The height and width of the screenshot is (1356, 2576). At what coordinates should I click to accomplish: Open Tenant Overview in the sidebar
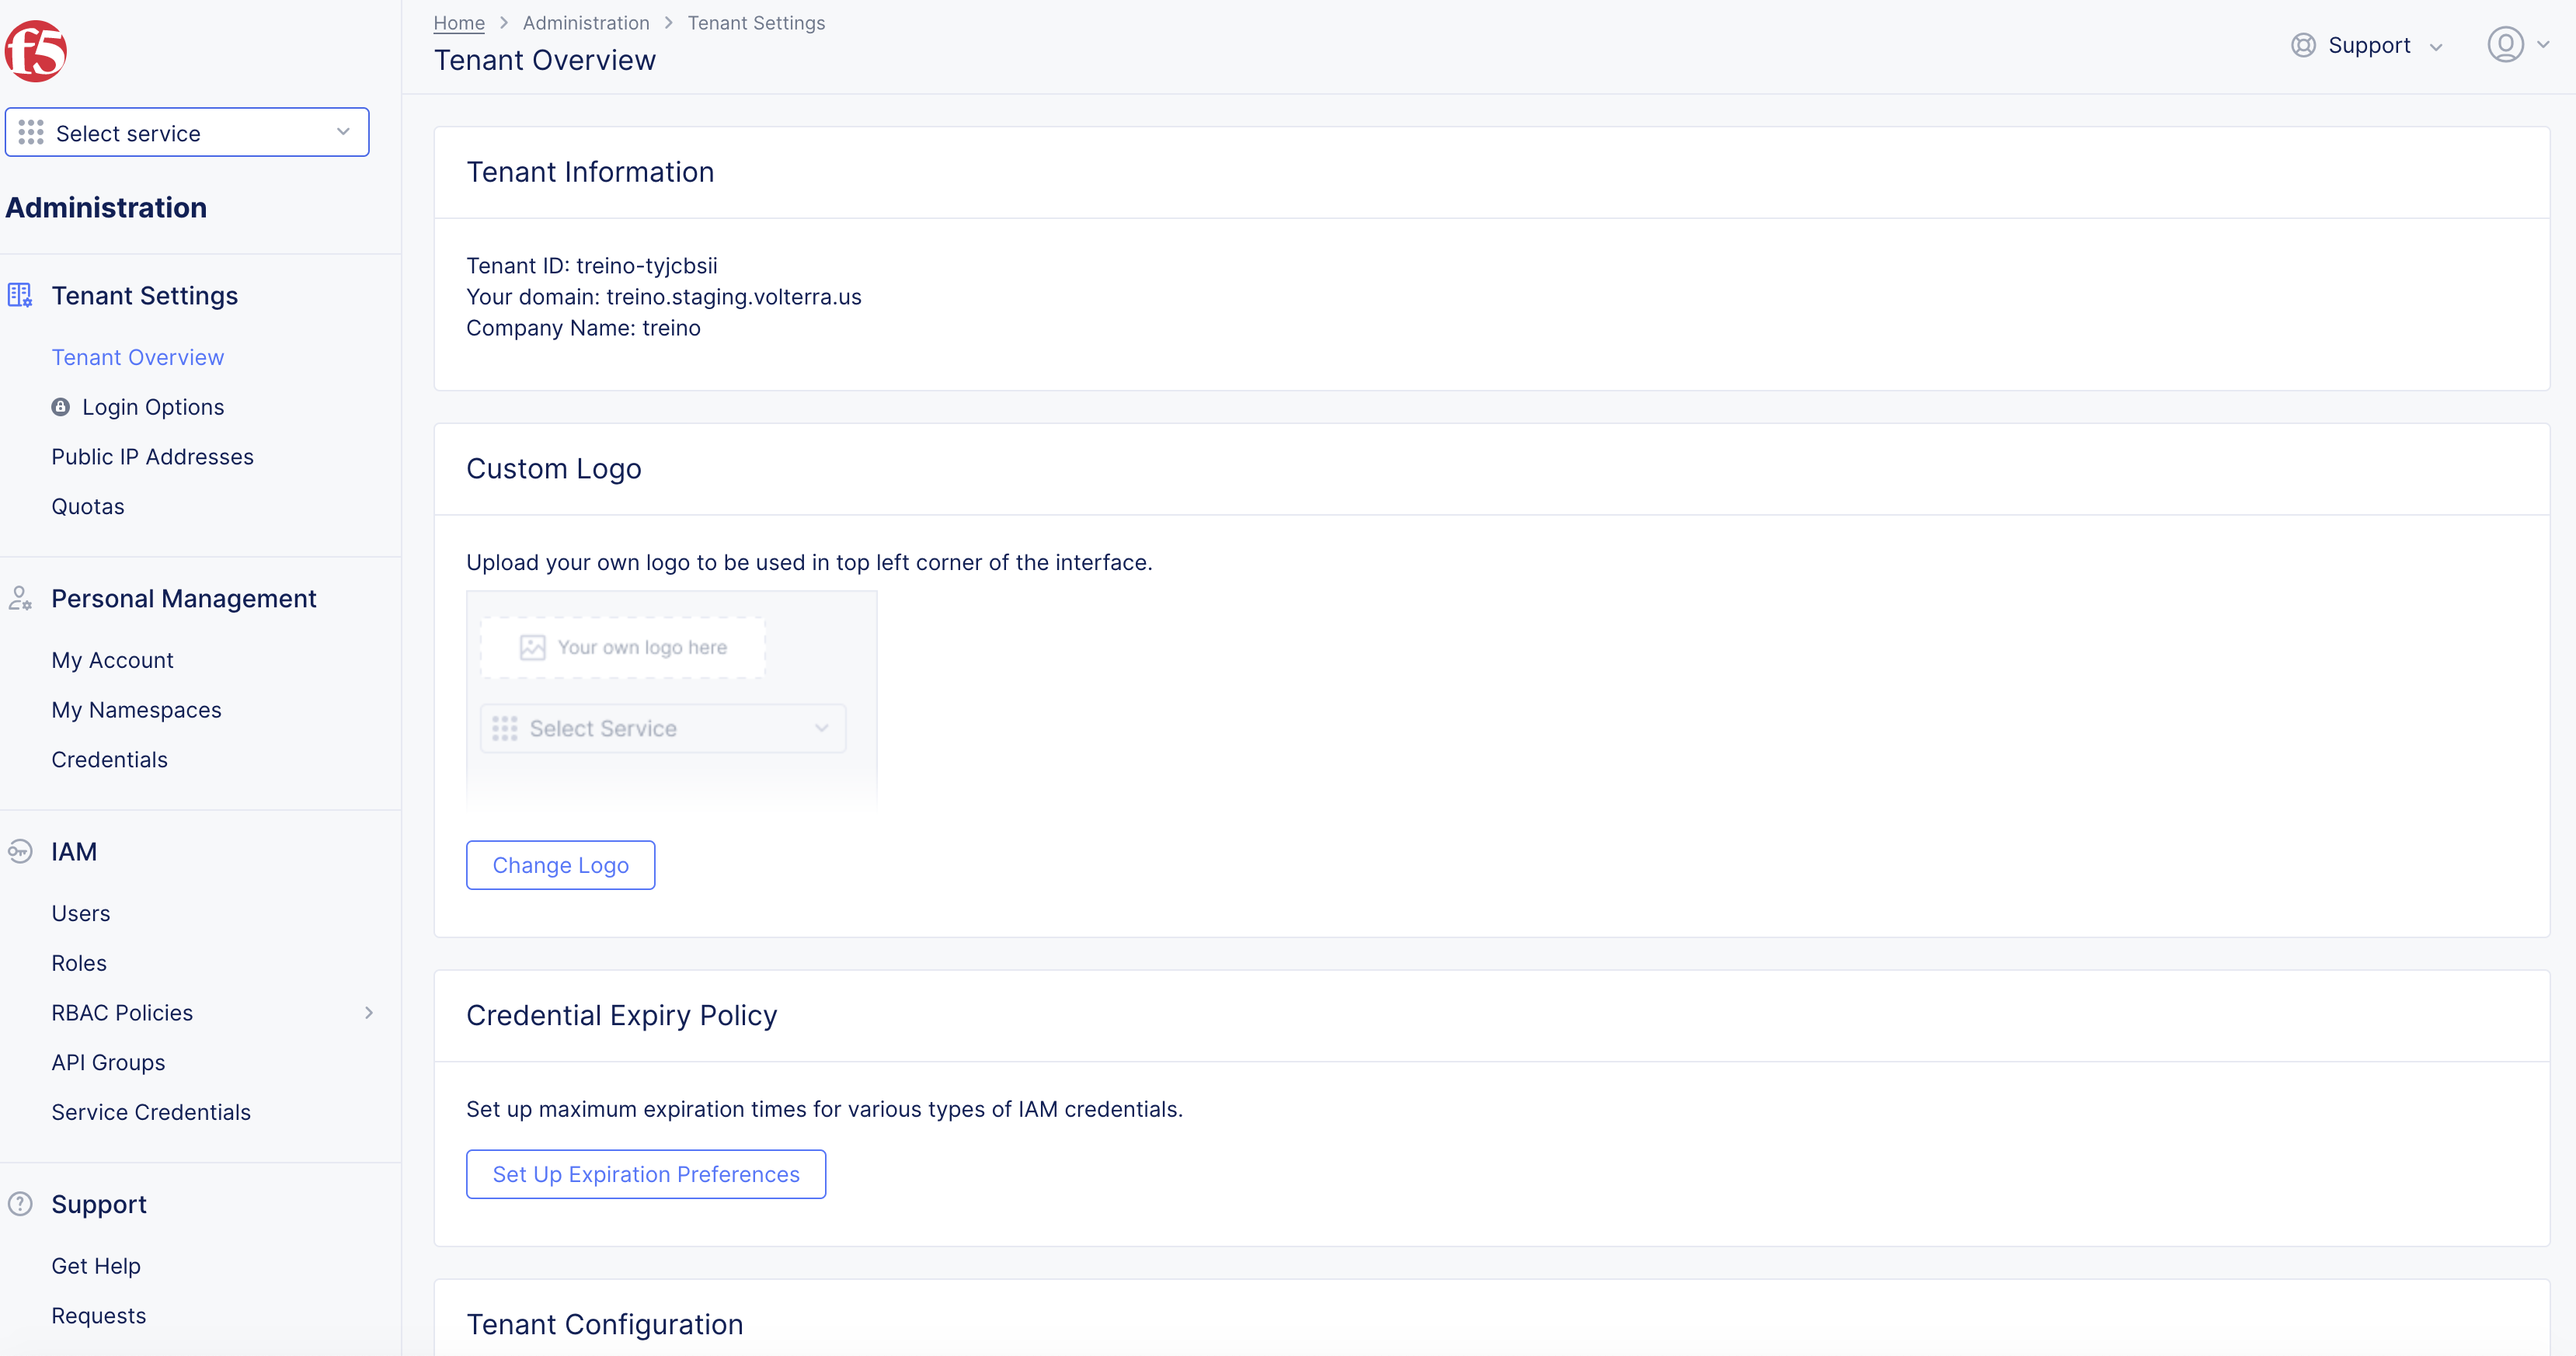pos(138,357)
